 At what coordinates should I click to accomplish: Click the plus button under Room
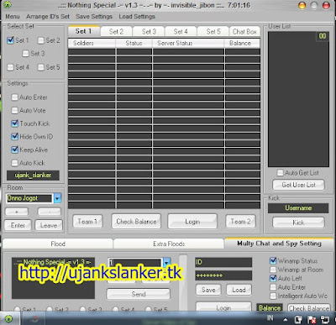pos(17,212)
